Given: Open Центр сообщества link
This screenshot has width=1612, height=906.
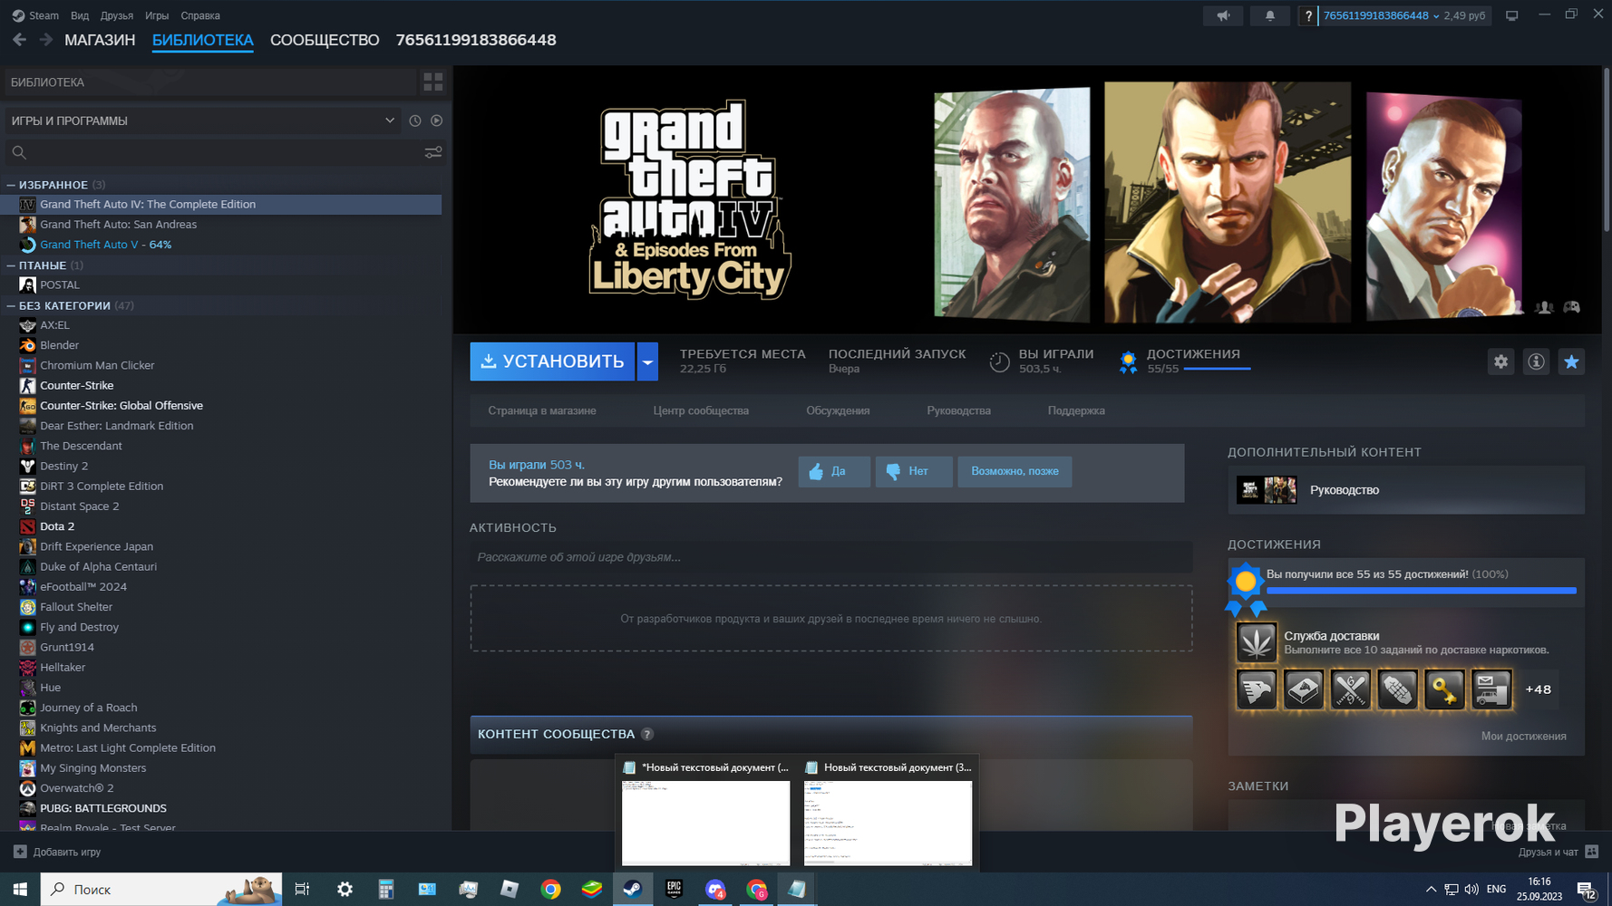Looking at the screenshot, I should coord(701,410).
